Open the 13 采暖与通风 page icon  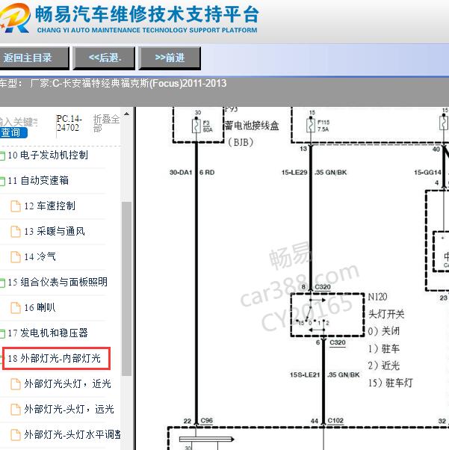tap(16, 232)
